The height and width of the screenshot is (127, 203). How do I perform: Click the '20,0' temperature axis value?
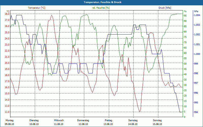[7, 63]
